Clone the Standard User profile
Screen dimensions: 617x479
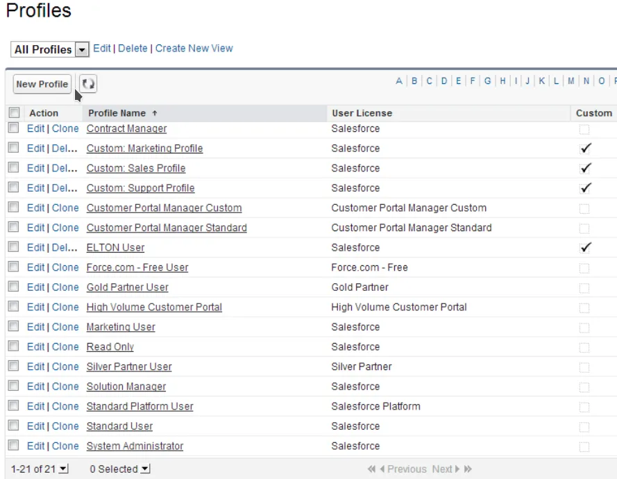coord(65,426)
